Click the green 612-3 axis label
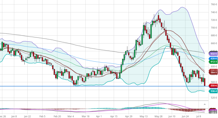The width and height of the screenshot is (218, 118). point(213,62)
